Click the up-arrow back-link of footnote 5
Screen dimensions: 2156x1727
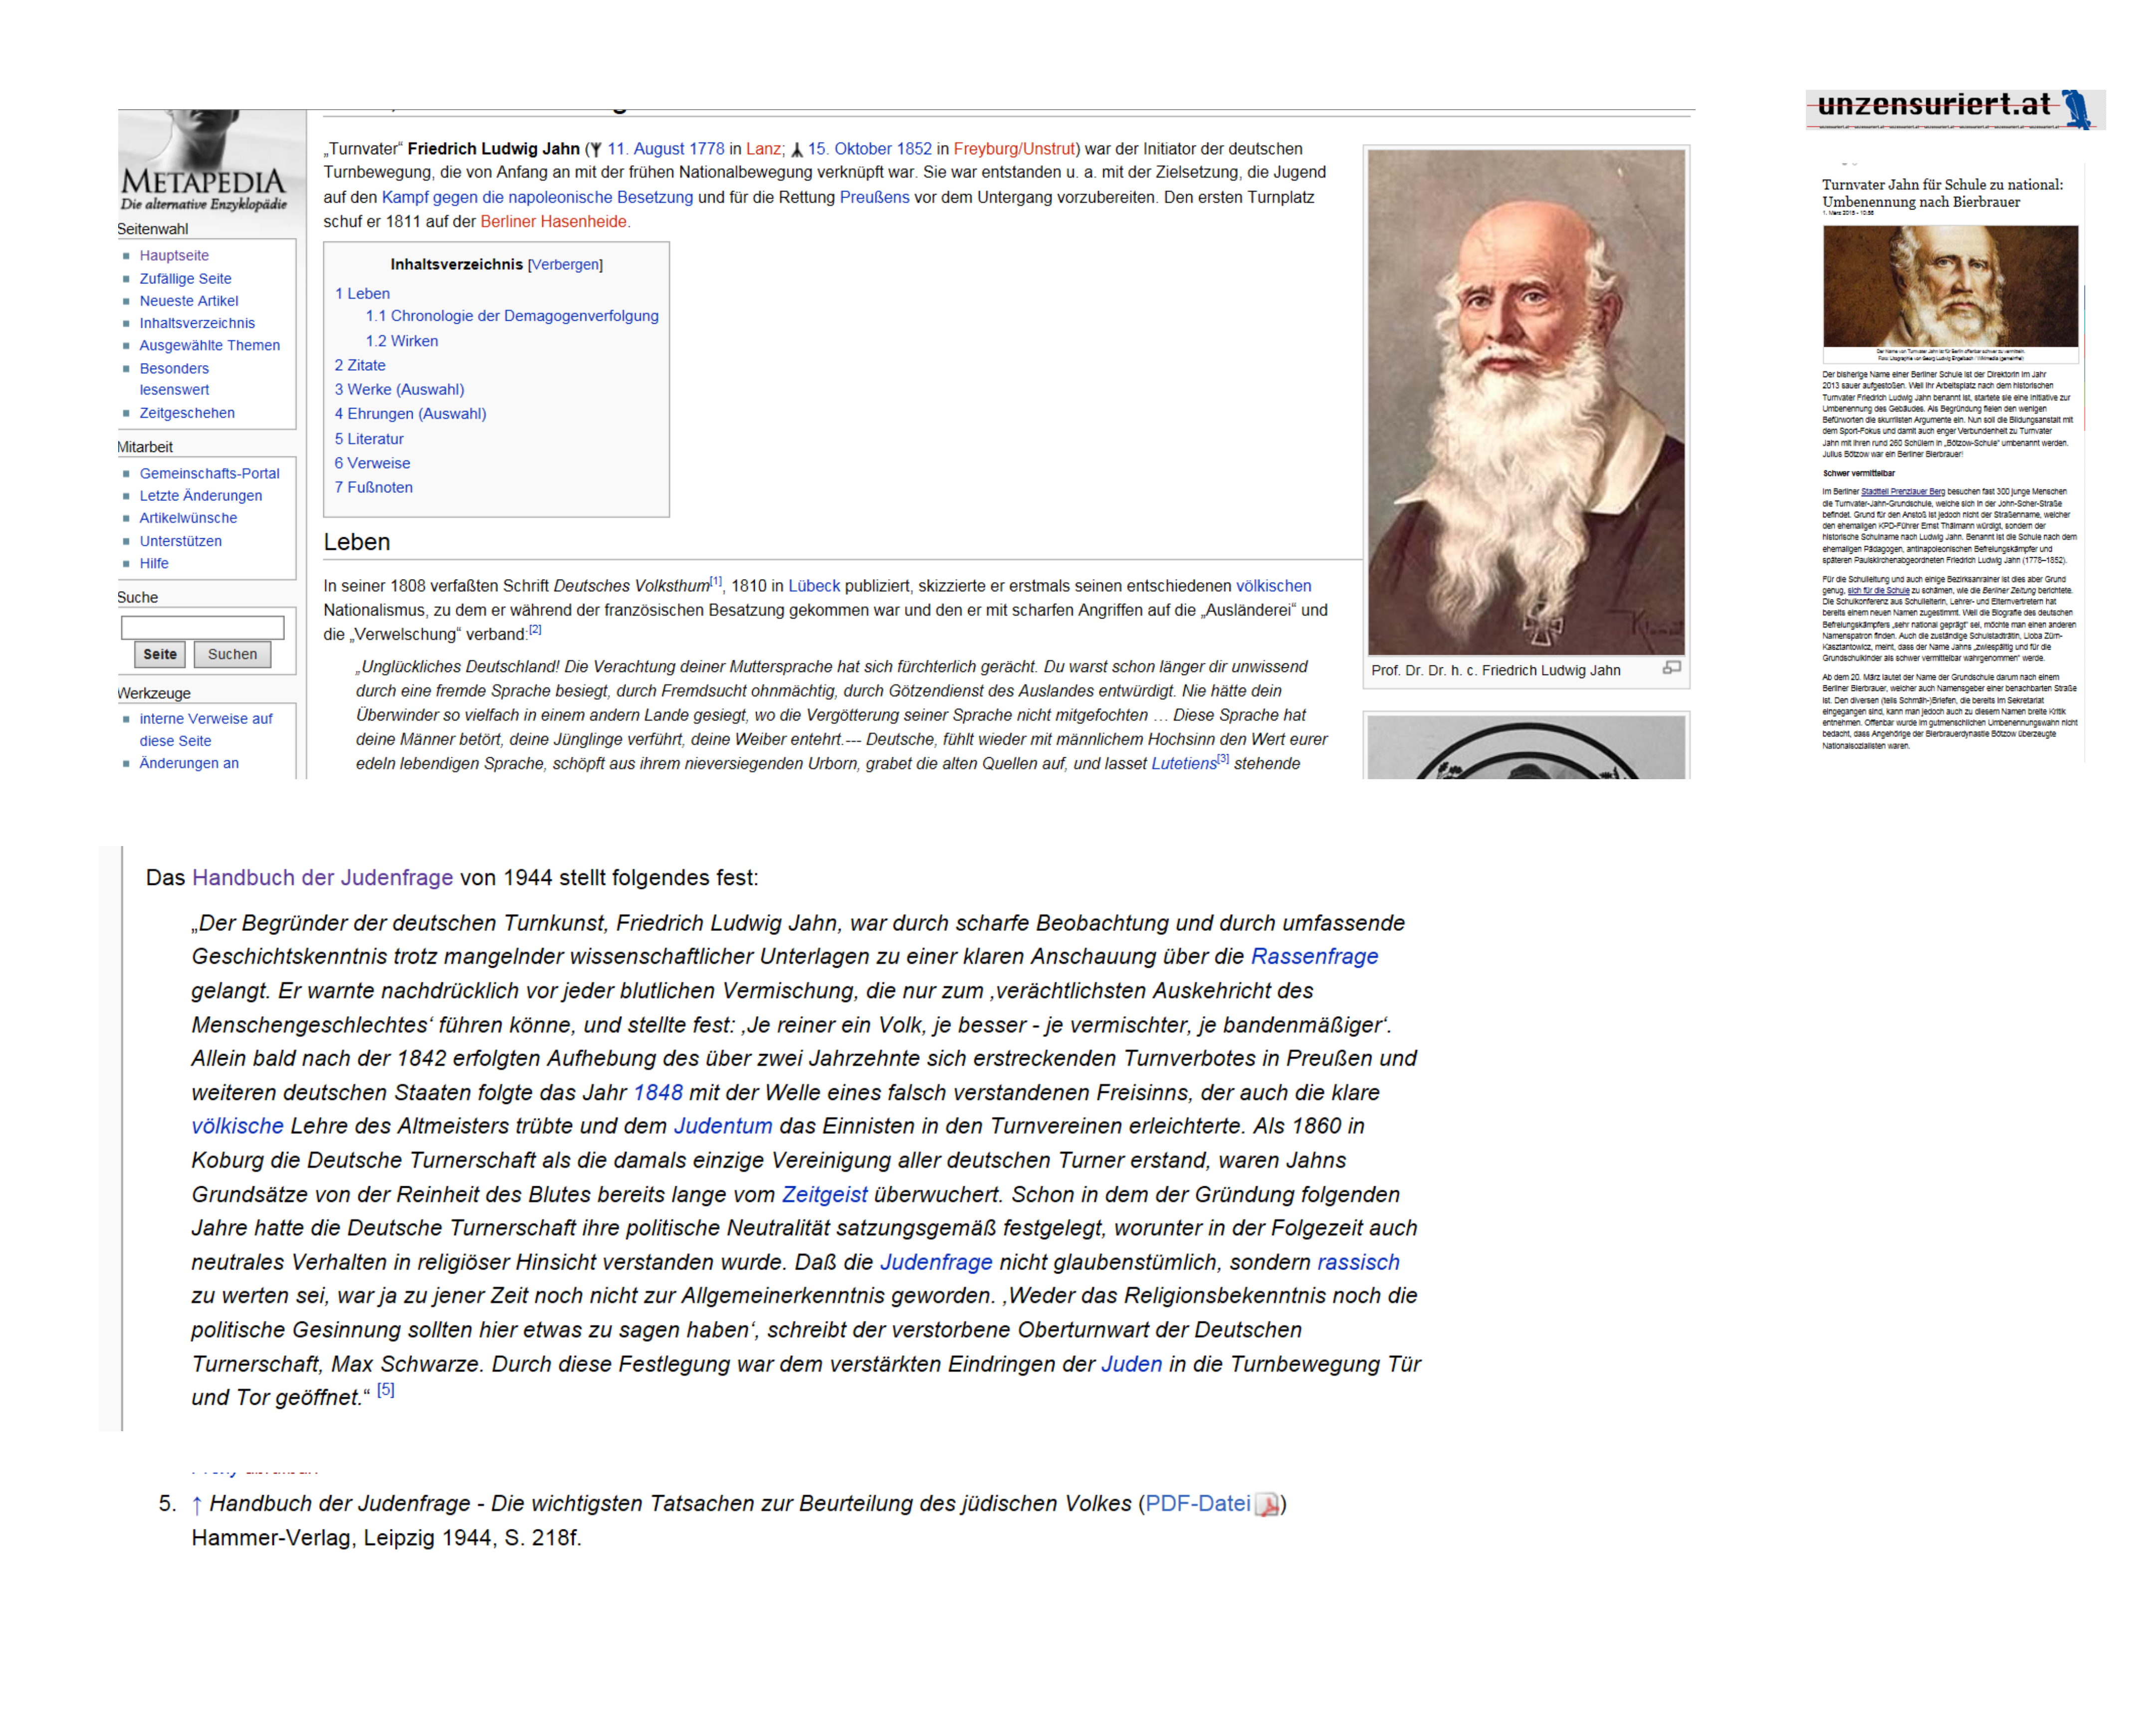tap(197, 1505)
